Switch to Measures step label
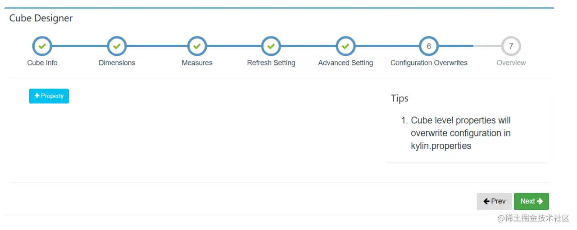 tap(197, 63)
